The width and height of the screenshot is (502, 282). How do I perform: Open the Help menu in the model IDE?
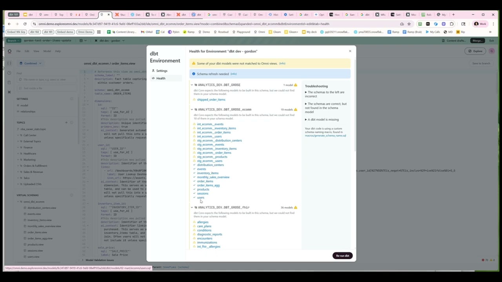pyautogui.click(x=58, y=51)
